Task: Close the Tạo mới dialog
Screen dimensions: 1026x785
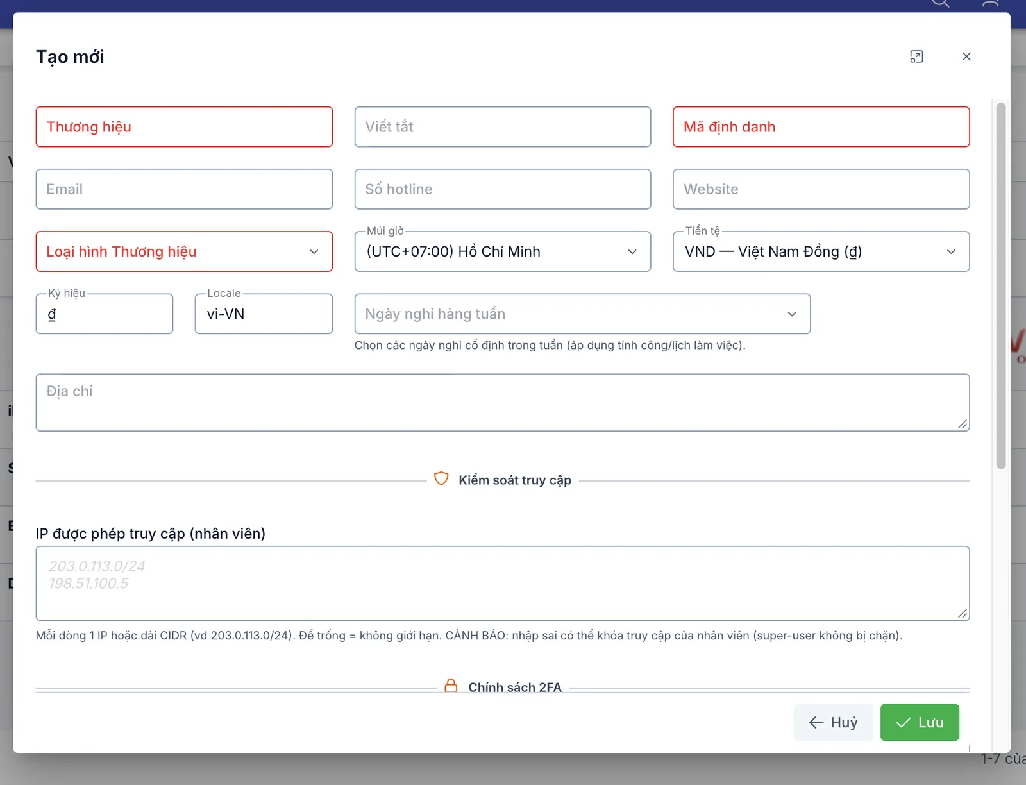Action: pos(966,56)
